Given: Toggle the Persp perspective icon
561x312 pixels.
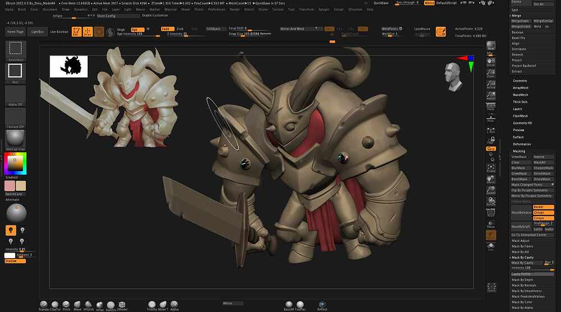Looking at the screenshot, I should [491, 106].
